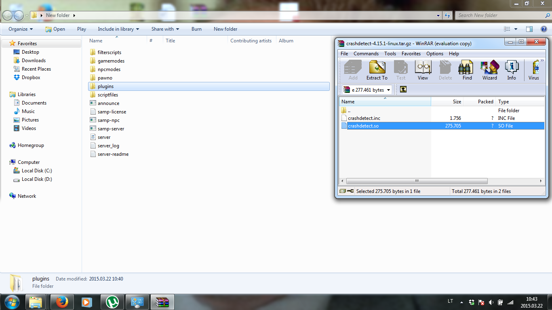Click the Virus scan icon in WinRAR
Image resolution: width=552 pixels, height=310 pixels.
pyautogui.click(x=534, y=70)
